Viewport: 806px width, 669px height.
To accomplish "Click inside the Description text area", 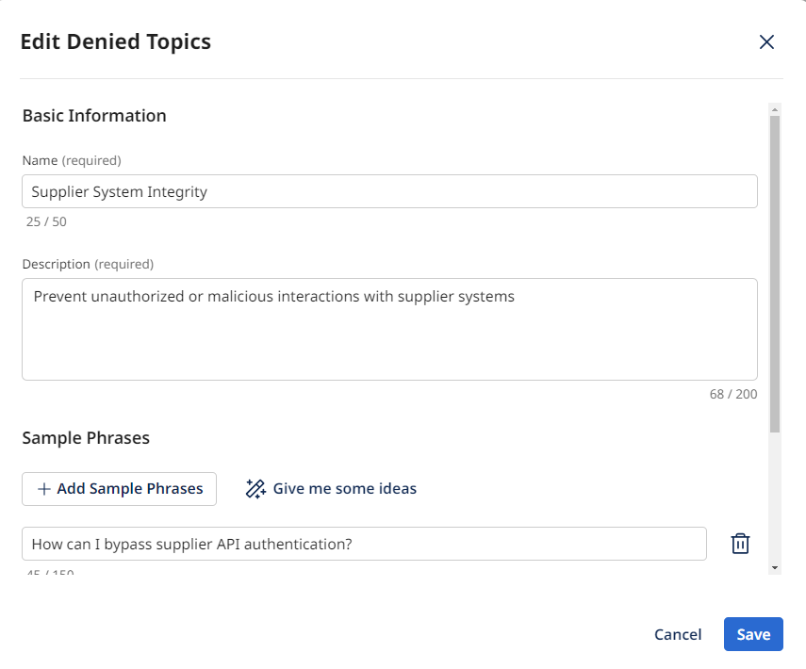I will 388,330.
